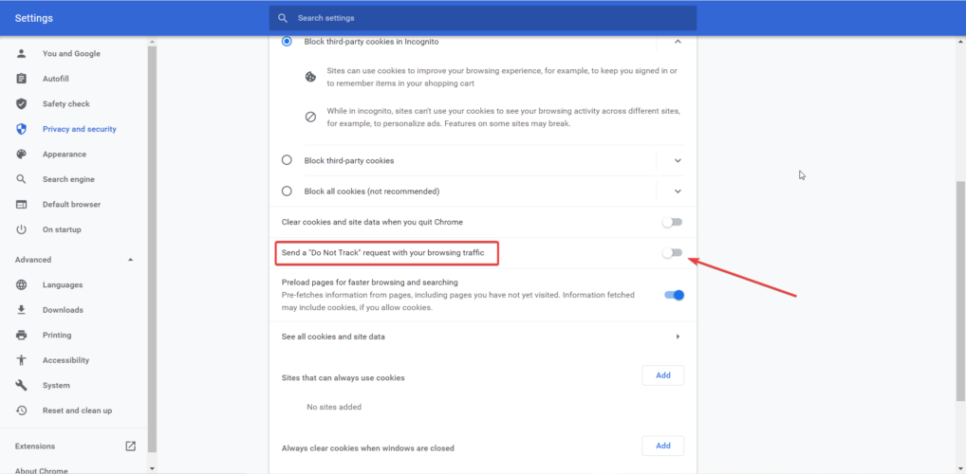Viewport: 966px width, 474px height.
Task: Toggle Clear cookies when you quit Chrome
Action: pyautogui.click(x=673, y=222)
